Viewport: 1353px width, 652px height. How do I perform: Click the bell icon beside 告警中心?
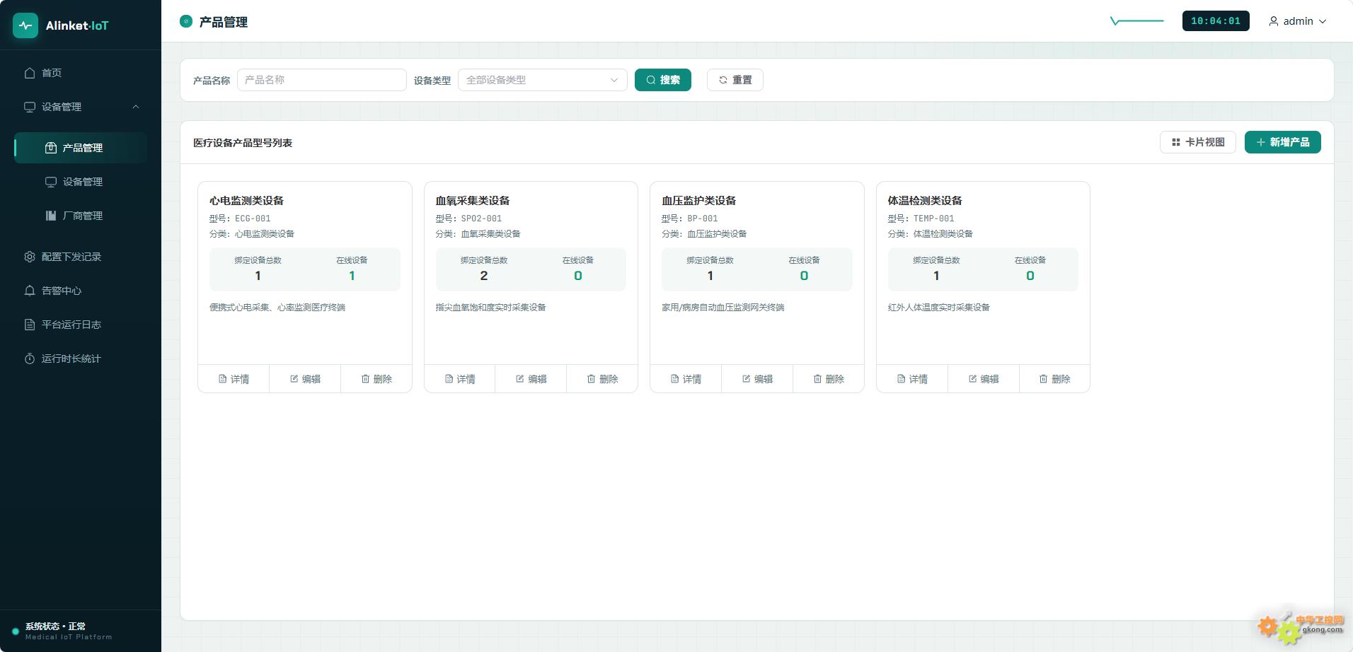(x=30, y=291)
